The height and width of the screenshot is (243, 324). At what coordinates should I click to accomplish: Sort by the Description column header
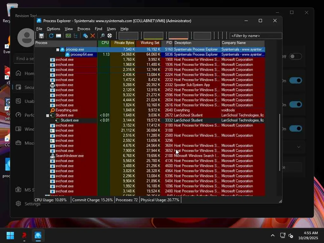click(197, 43)
